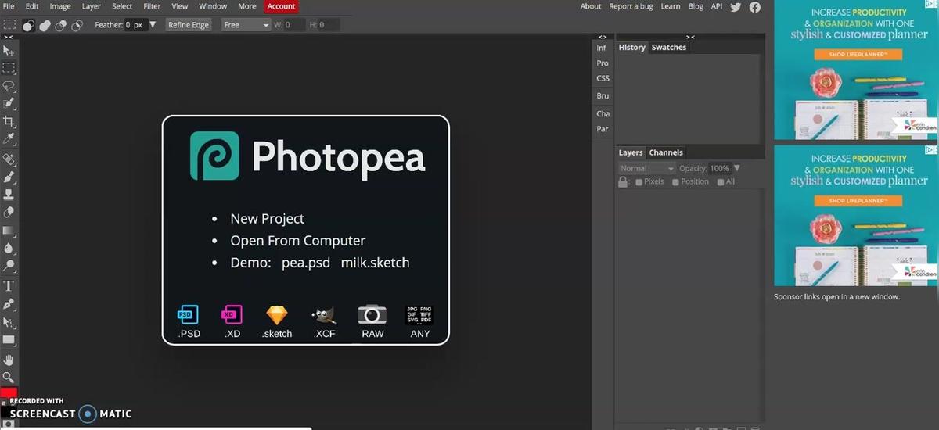The height and width of the screenshot is (430, 939).
Task: Open the Facebook icon link
Action: pos(755,7)
